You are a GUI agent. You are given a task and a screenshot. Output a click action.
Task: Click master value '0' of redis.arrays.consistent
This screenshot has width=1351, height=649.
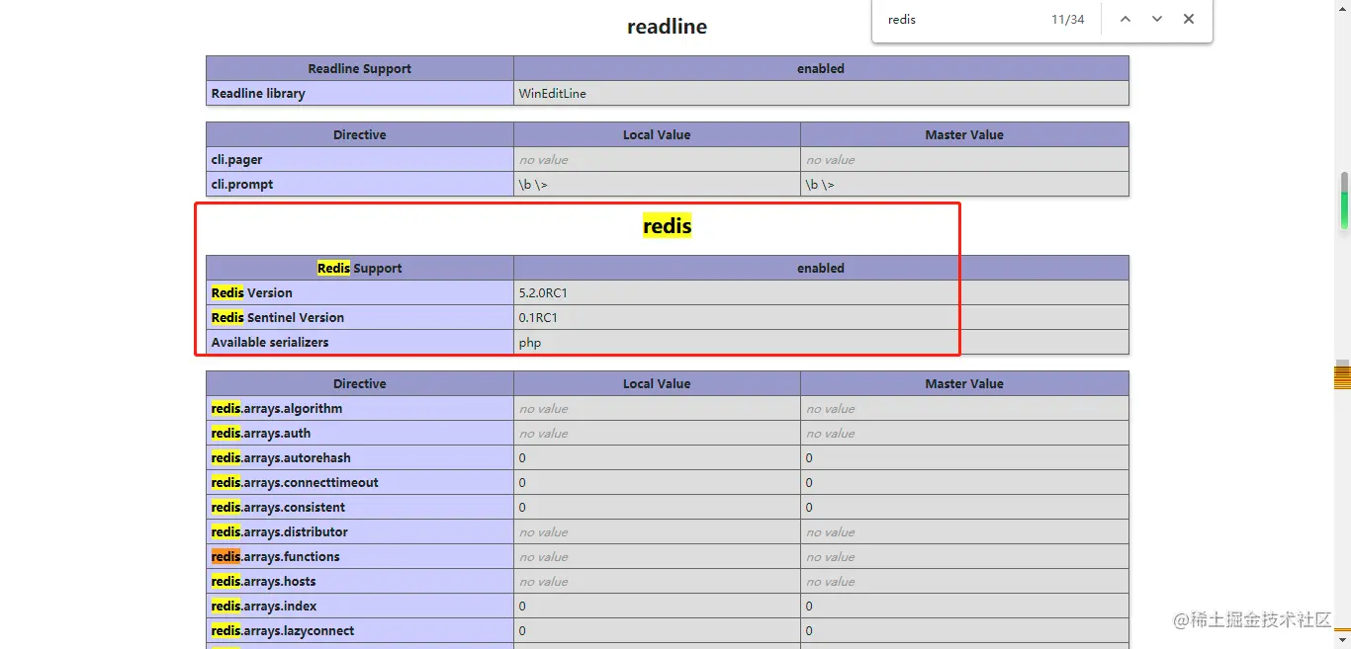click(964, 508)
